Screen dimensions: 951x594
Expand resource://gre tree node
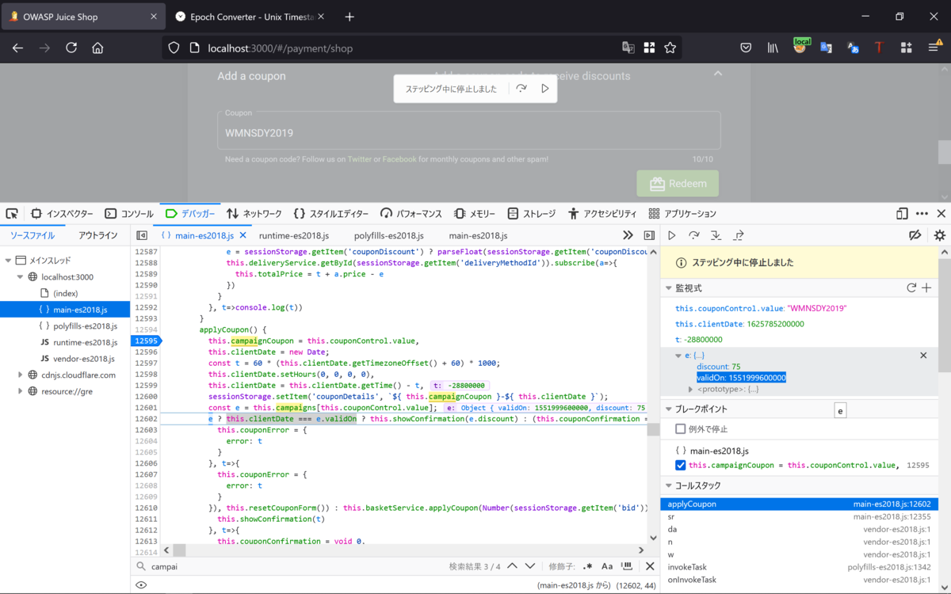point(21,391)
